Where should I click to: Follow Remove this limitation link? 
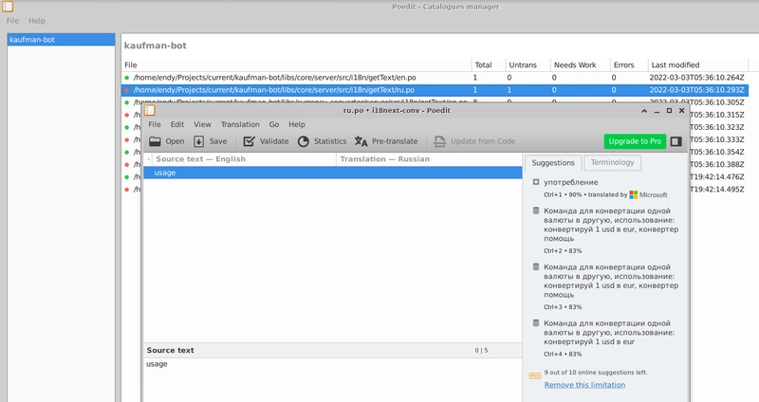click(584, 385)
